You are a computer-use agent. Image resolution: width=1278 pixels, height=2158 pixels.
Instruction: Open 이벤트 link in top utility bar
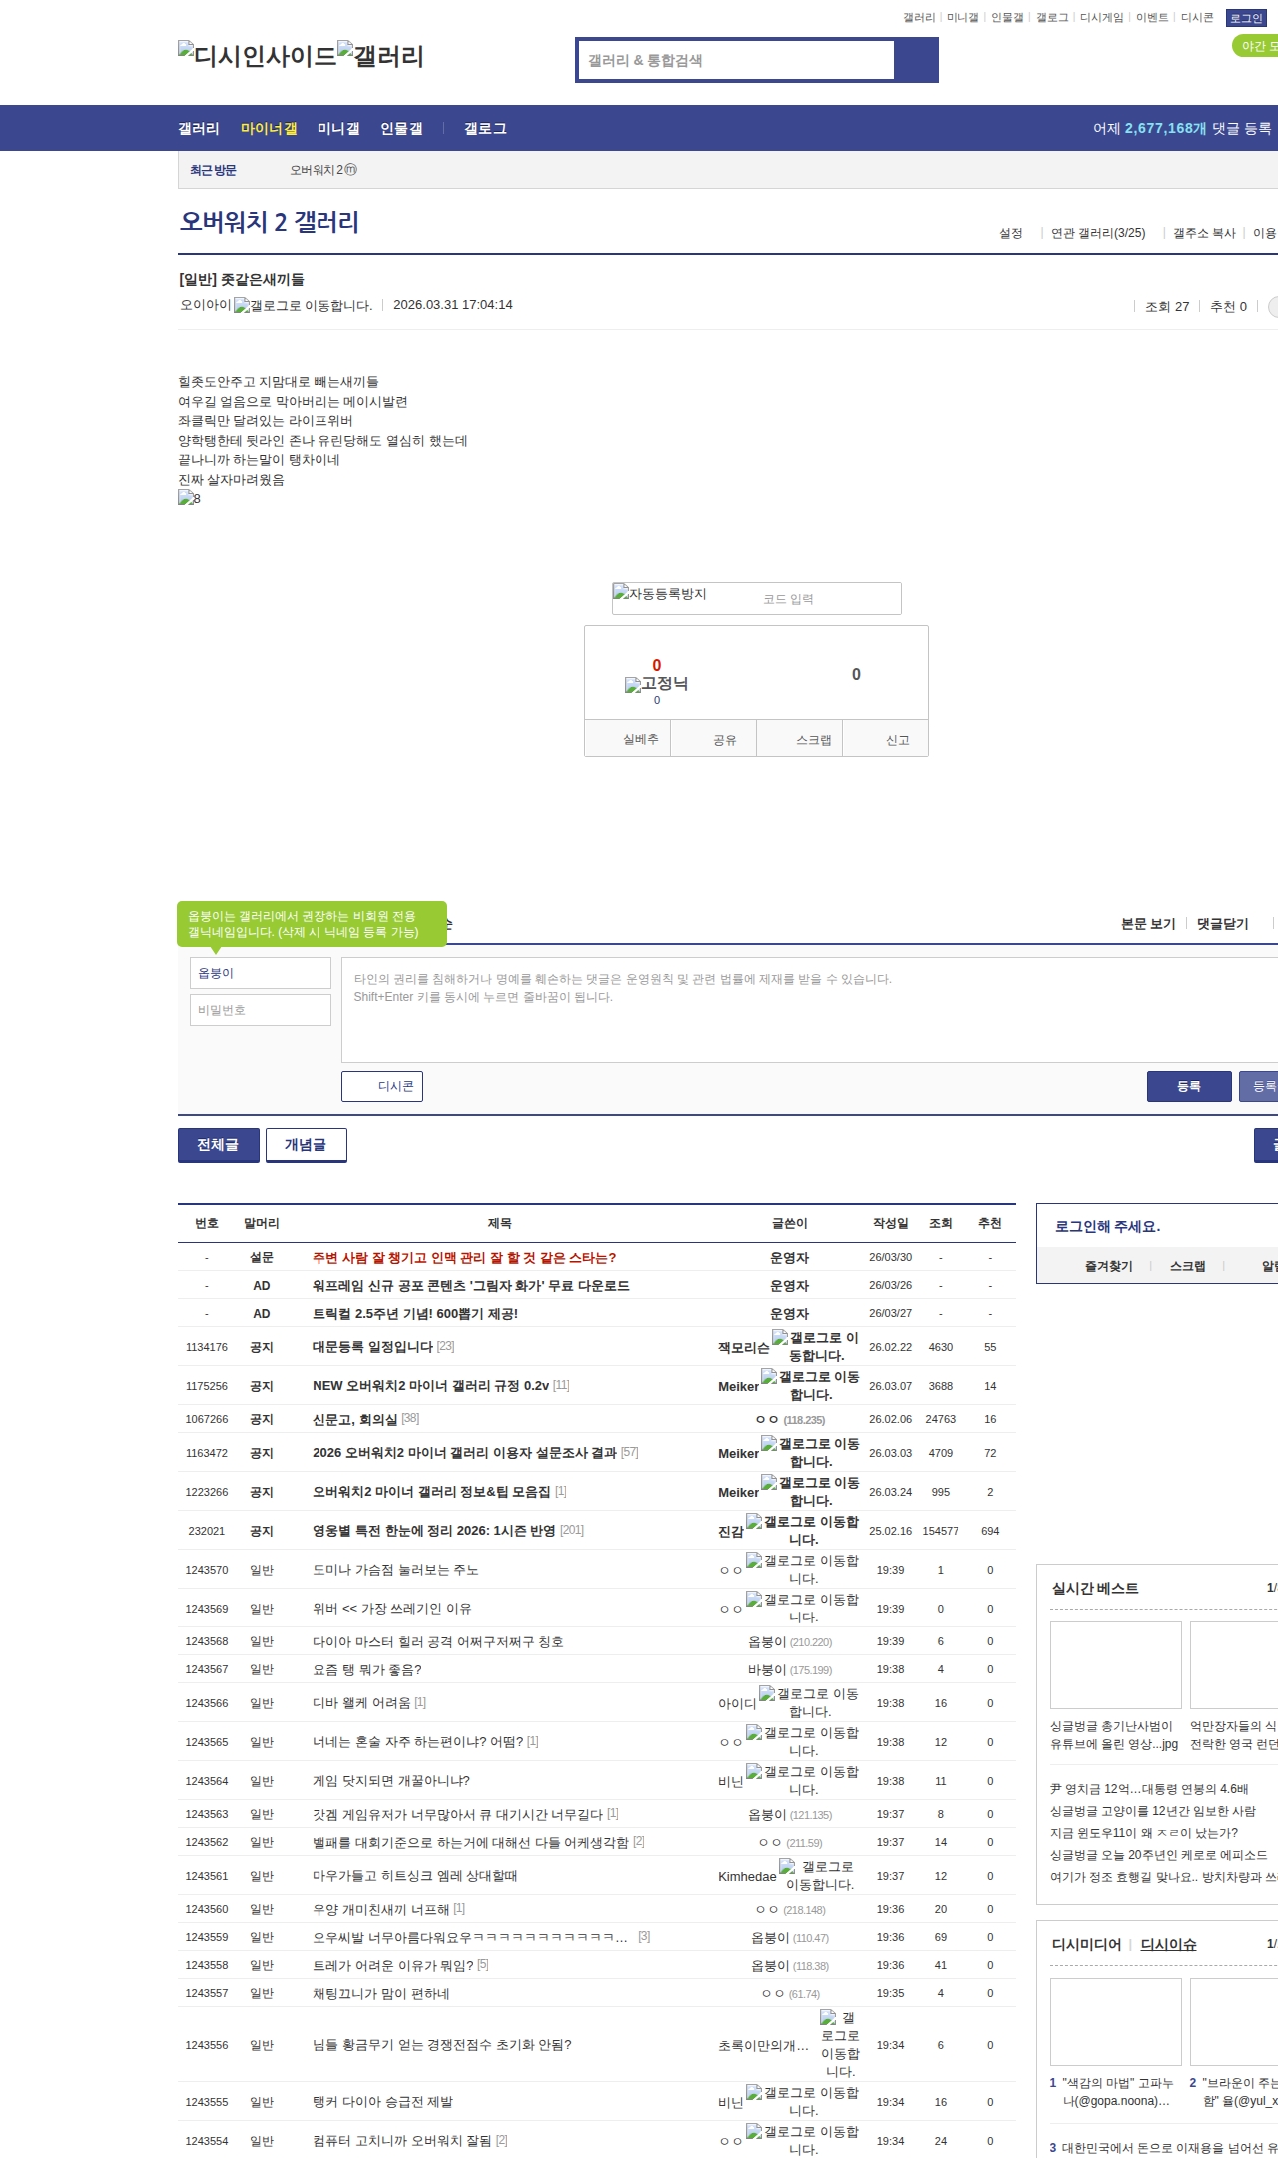coord(1152,18)
